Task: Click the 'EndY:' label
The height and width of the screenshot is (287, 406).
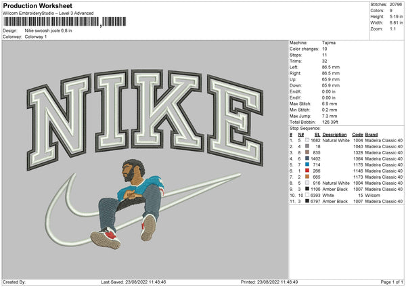Action: [296, 97]
